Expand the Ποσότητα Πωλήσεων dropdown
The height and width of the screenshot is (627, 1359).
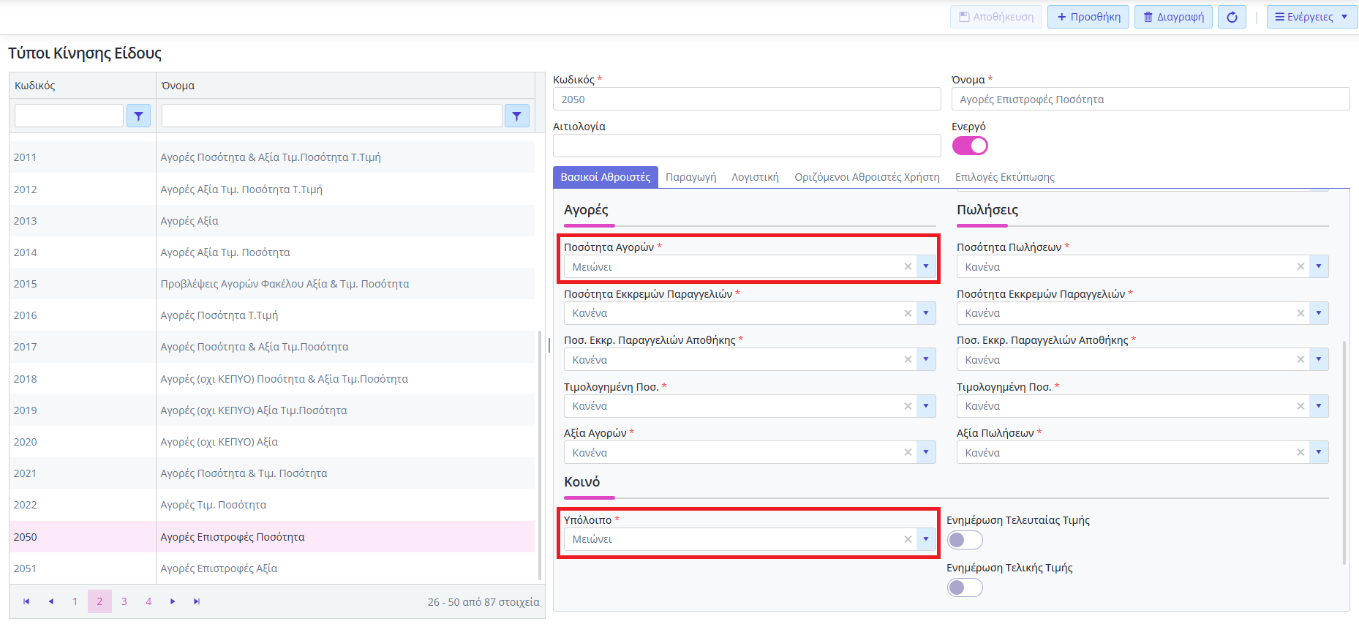[1319, 267]
